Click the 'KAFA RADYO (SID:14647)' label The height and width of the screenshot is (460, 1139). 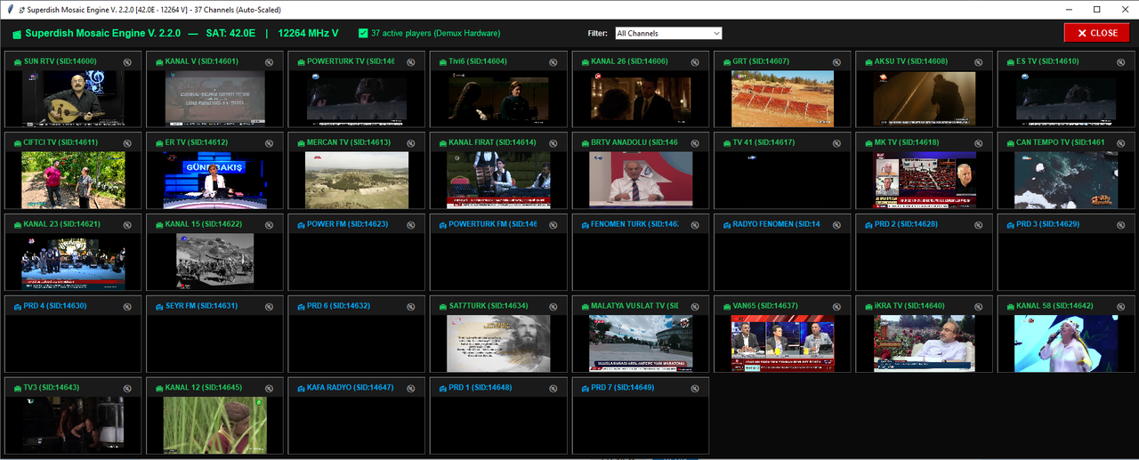pyautogui.click(x=350, y=388)
